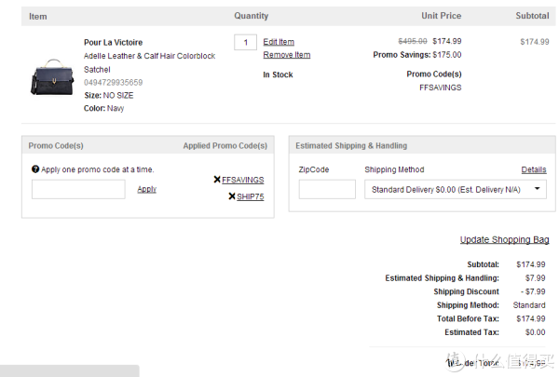
Task: Open shipping Details link
Action: point(534,169)
